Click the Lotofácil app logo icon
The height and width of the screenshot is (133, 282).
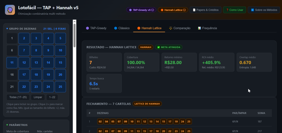click(10, 10)
